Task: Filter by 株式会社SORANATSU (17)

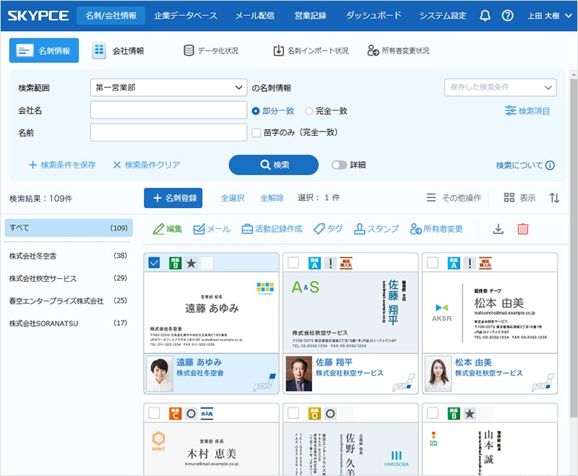Action: (x=68, y=324)
